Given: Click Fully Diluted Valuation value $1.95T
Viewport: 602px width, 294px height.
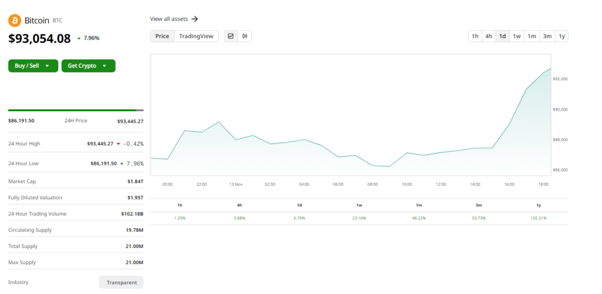Looking at the screenshot, I should pyautogui.click(x=135, y=198).
